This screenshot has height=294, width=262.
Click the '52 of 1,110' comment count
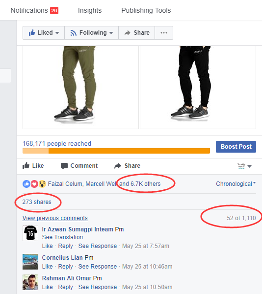pyautogui.click(x=241, y=218)
